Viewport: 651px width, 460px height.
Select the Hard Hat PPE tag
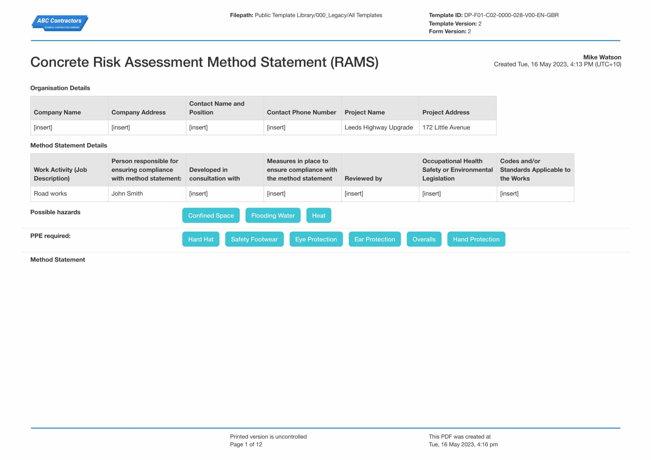[201, 239]
